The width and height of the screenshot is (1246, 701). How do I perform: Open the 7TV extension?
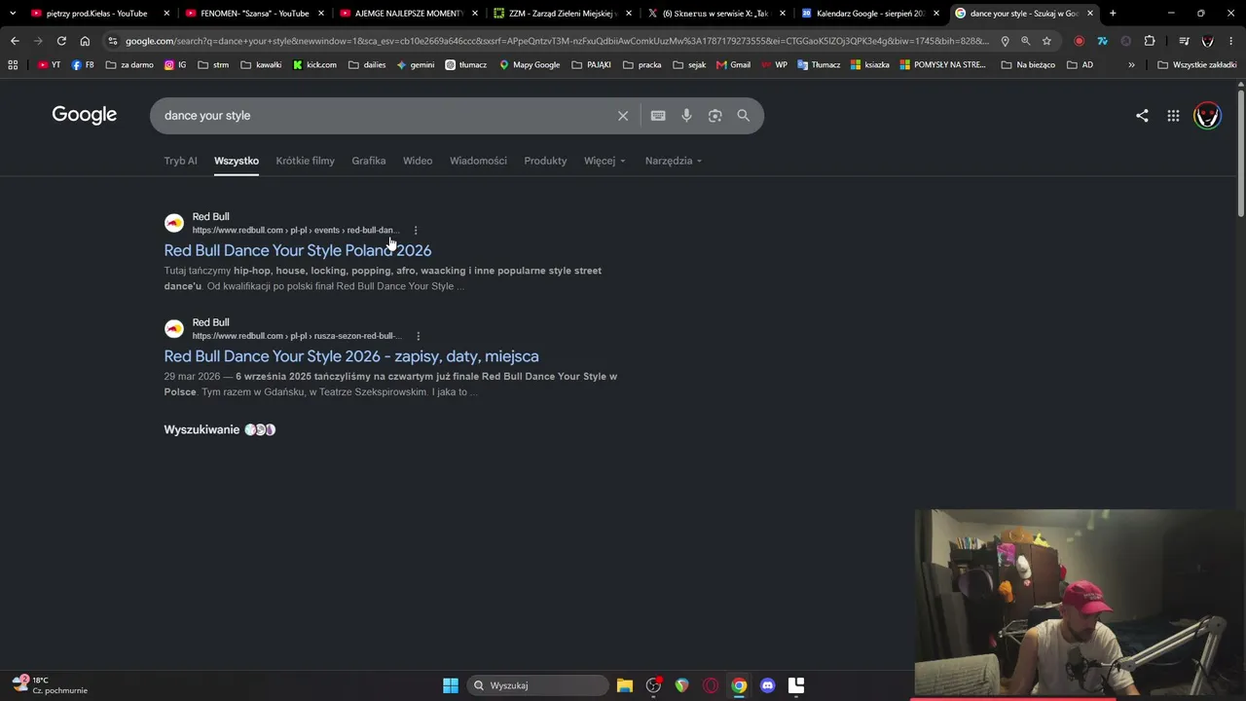[x=1102, y=41]
